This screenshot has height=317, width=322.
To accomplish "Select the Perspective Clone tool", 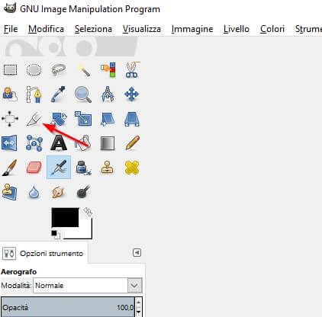I will pyautogui.click(x=9, y=192).
